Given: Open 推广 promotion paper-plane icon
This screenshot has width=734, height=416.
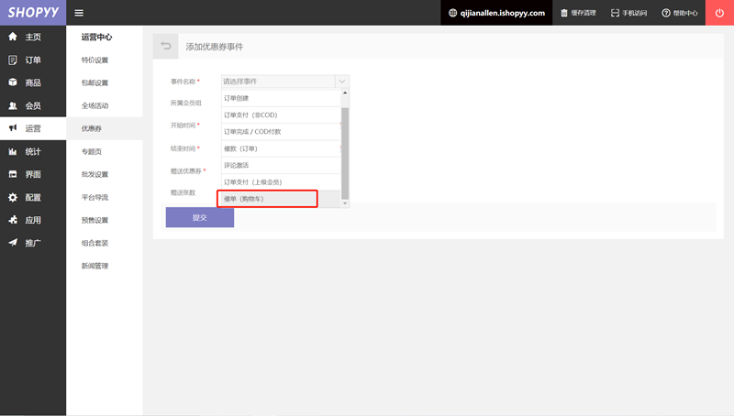Looking at the screenshot, I should (13, 243).
